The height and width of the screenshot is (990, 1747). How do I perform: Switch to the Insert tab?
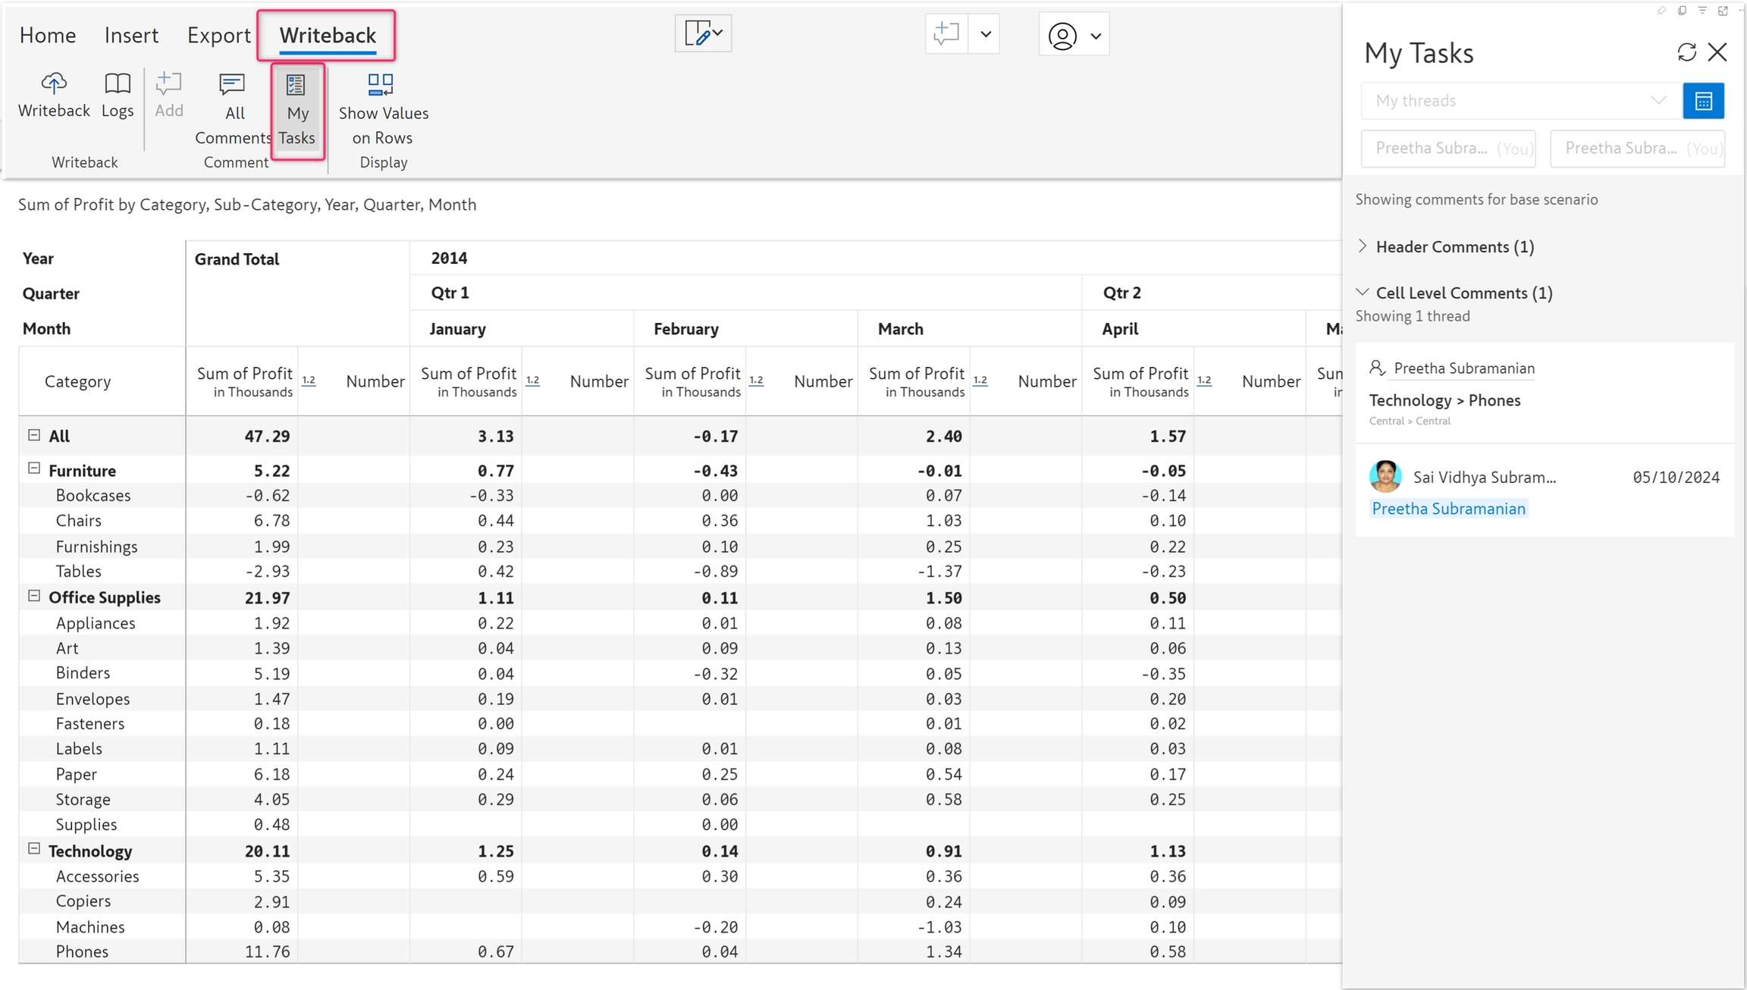131,35
